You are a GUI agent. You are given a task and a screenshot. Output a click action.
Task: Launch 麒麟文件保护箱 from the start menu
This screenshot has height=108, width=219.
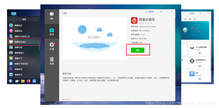[24, 64]
